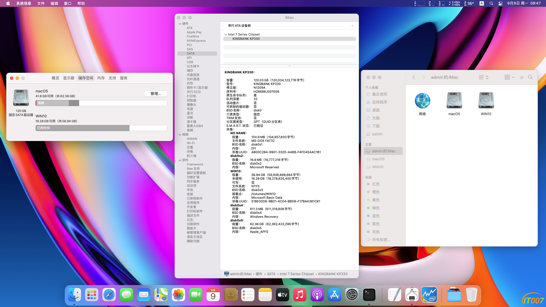Open Podcasts app in Dock
This screenshot has height=307, width=546.
317,295
